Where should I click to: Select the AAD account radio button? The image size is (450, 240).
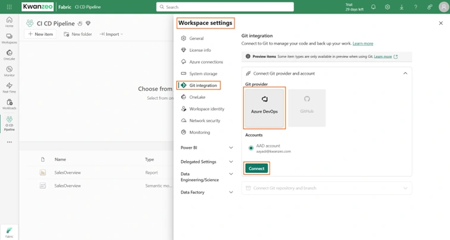(251, 148)
